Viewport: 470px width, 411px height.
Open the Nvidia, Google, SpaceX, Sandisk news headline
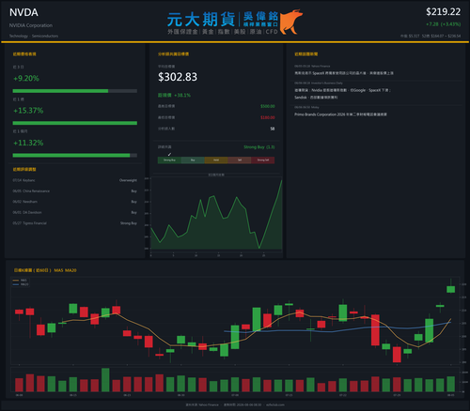pos(342,94)
